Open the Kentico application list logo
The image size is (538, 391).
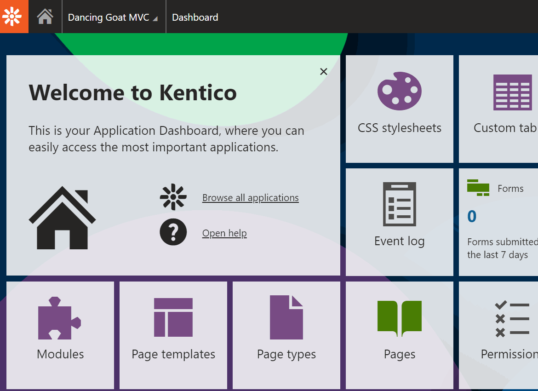coord(14,17)
